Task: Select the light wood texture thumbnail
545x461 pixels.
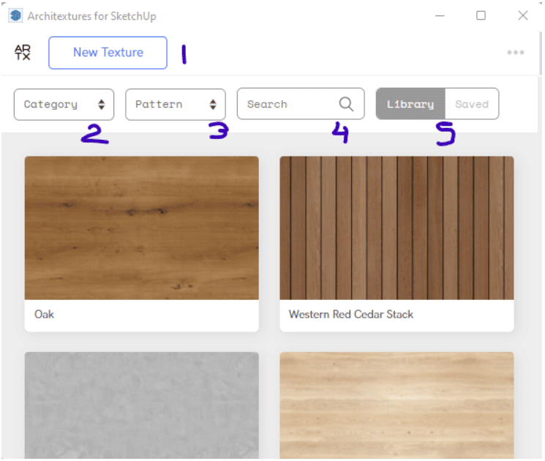Action: [396, 405]
